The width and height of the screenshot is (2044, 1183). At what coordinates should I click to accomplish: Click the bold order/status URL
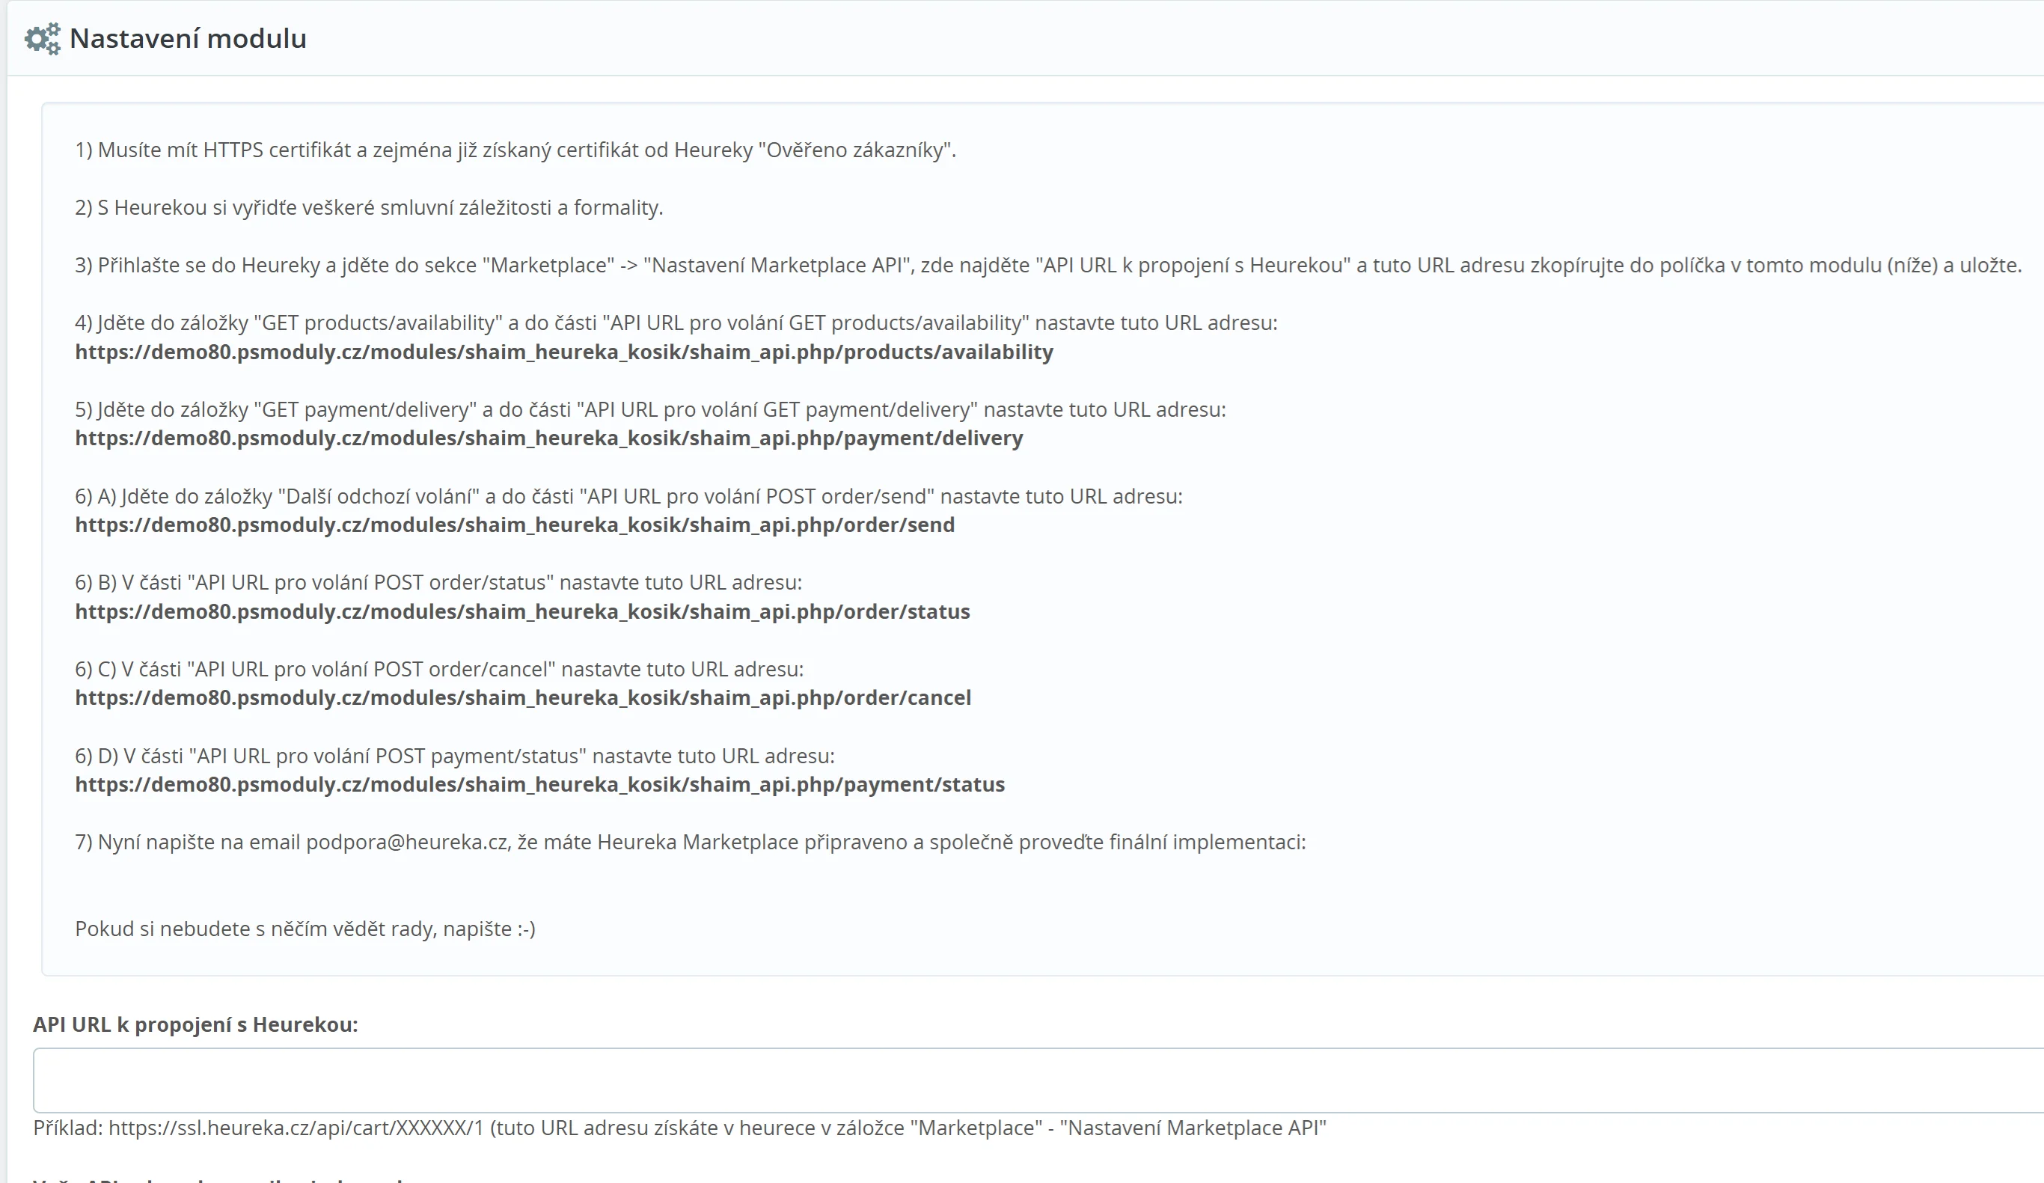click(x=522, y=612)
